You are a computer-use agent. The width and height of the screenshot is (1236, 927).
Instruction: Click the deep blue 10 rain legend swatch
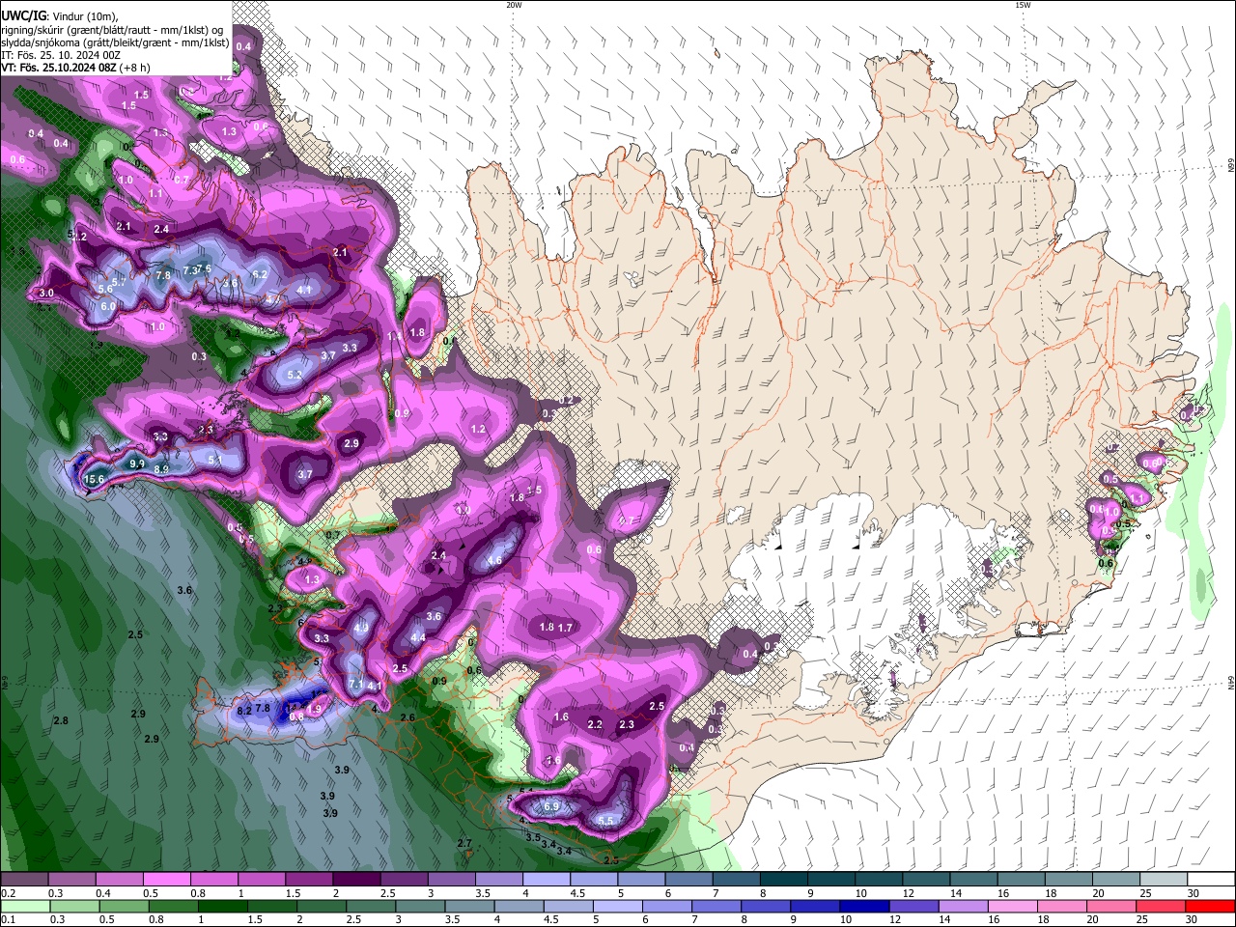coord(862,906)
